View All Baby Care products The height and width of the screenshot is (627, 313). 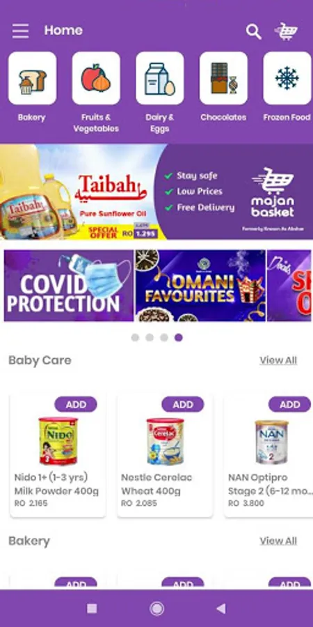click(278, 360)
